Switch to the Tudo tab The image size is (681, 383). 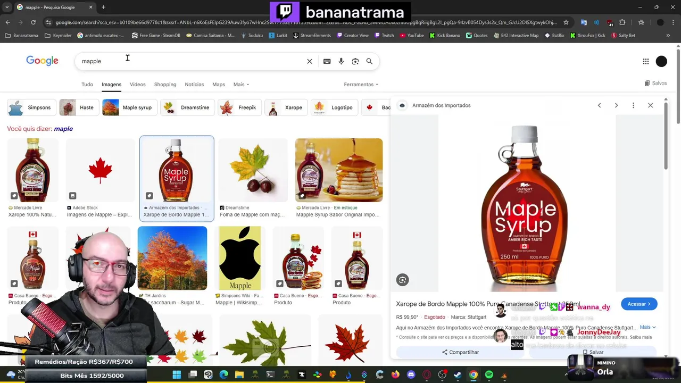click(x=87, y=85)
